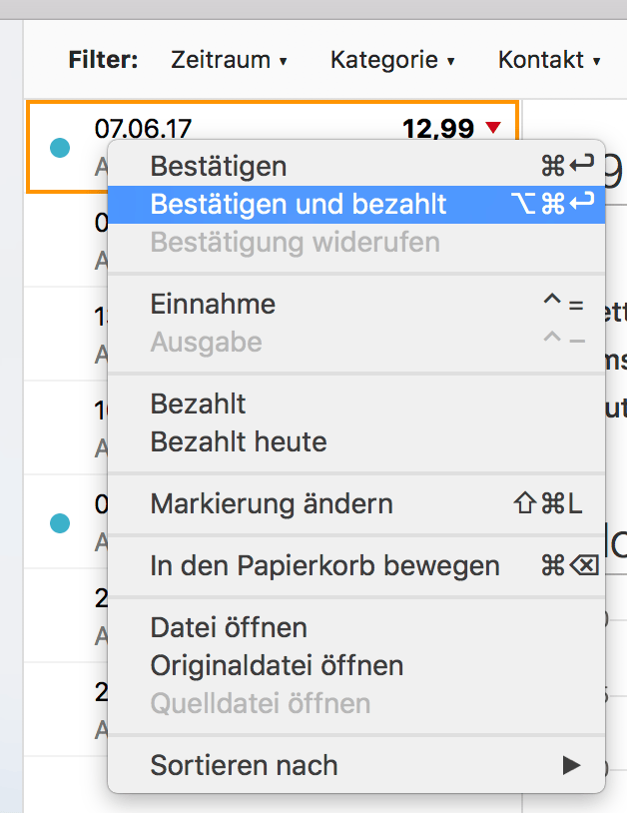627x813 pixels.
Task: Select the 07.06.17 entry date in list
Action: pyautogui.click(x=143, y=128)
